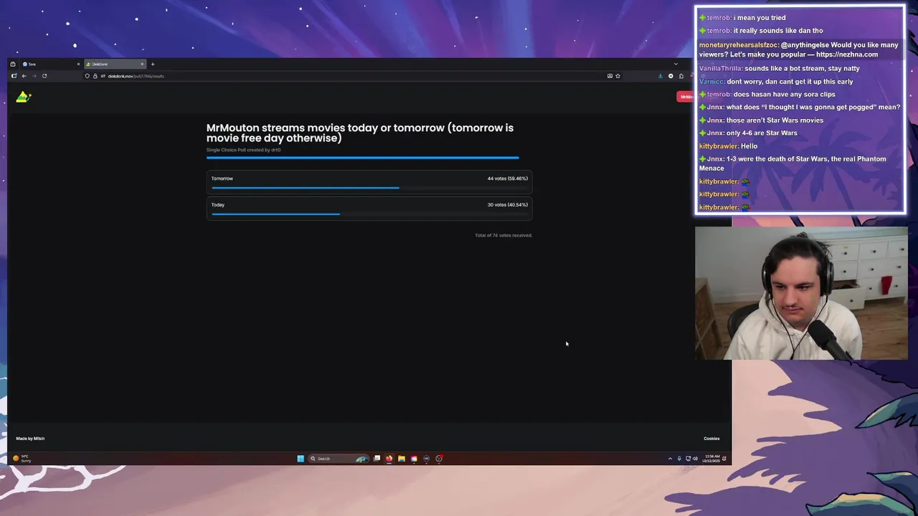This screenshot has height=516, width=918.
Task: Switch to the Sora browser tab
Action: click(50, 64)
